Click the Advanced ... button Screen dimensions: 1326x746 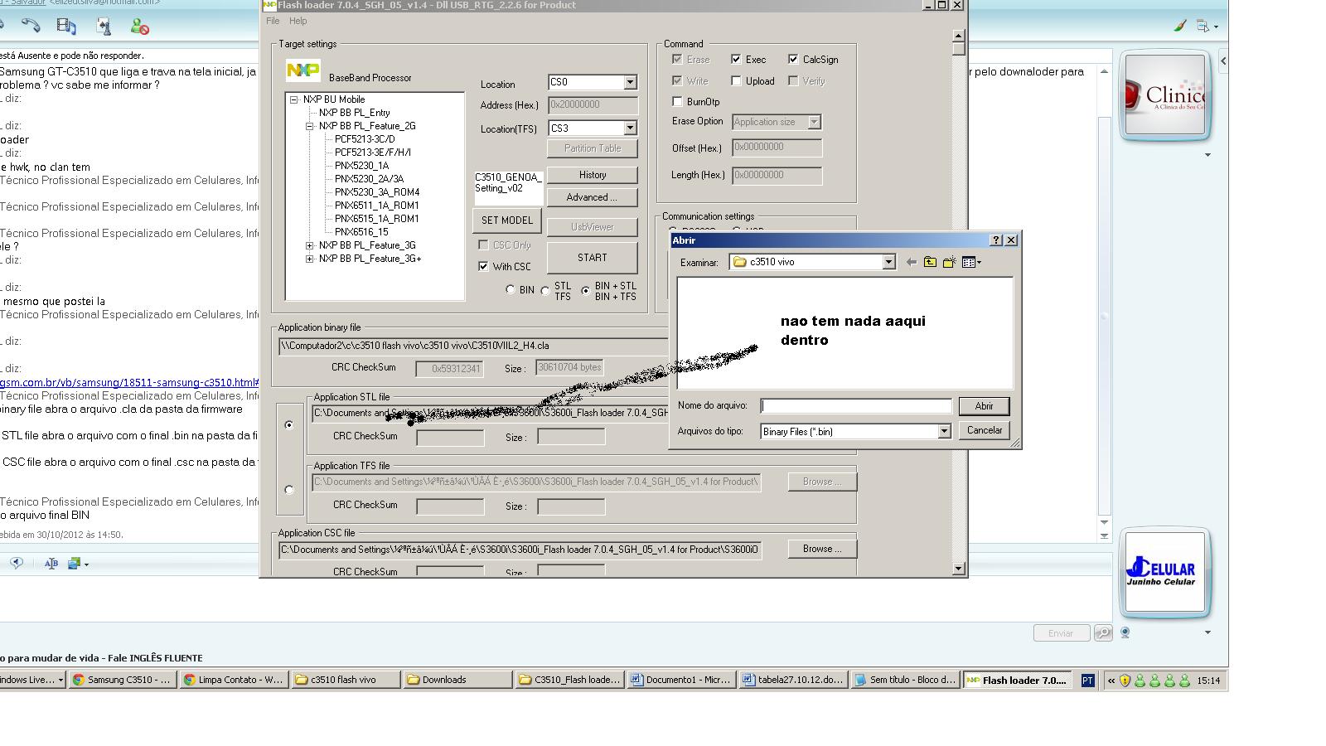[592, 197]
